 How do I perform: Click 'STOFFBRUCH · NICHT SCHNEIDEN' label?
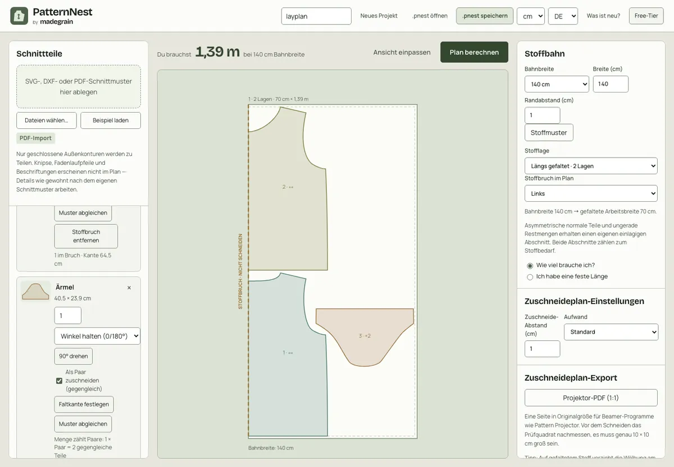pos(240,271)
